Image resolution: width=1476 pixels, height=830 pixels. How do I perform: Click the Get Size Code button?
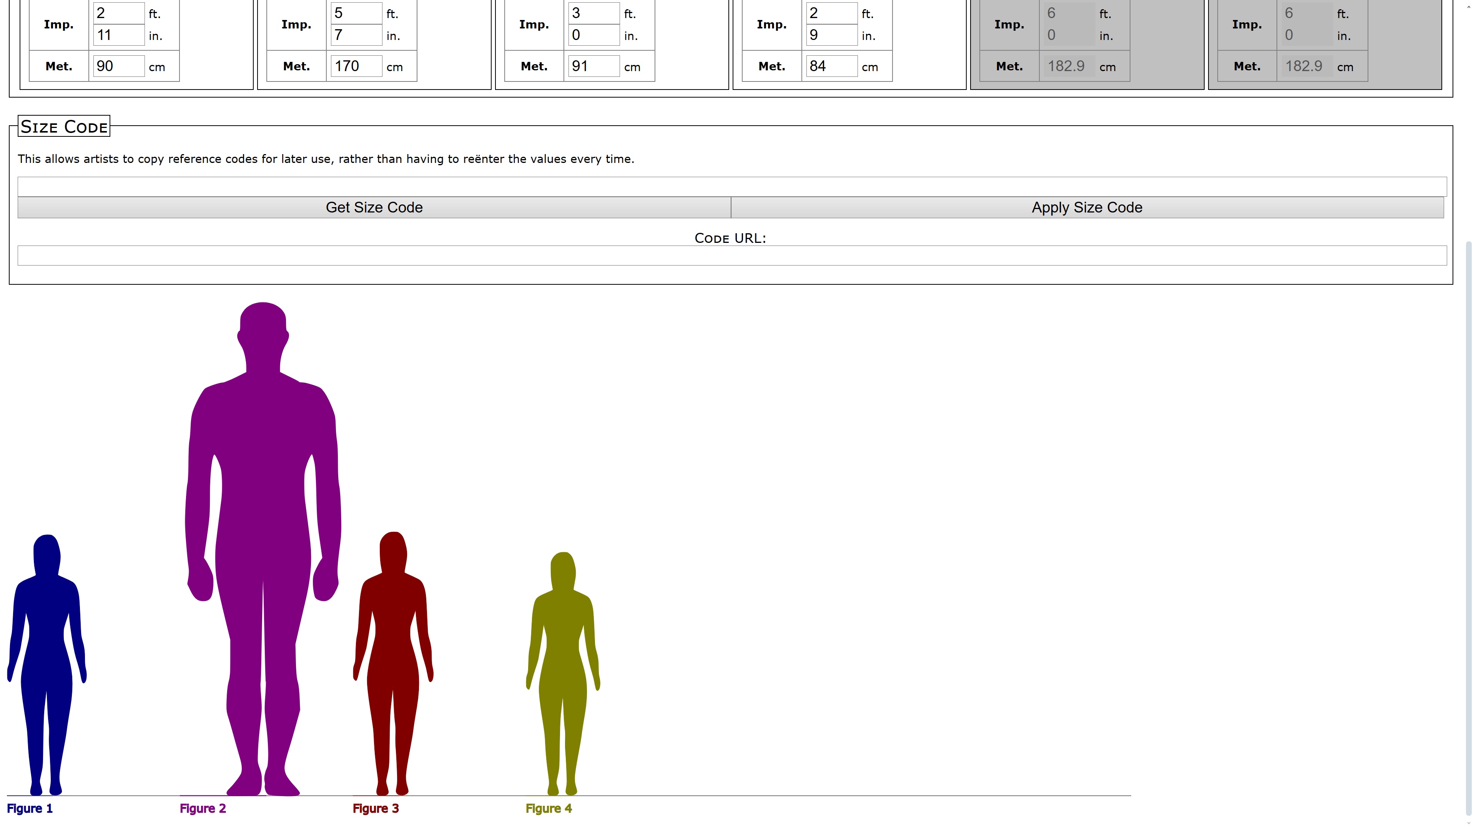pos(374,207)
